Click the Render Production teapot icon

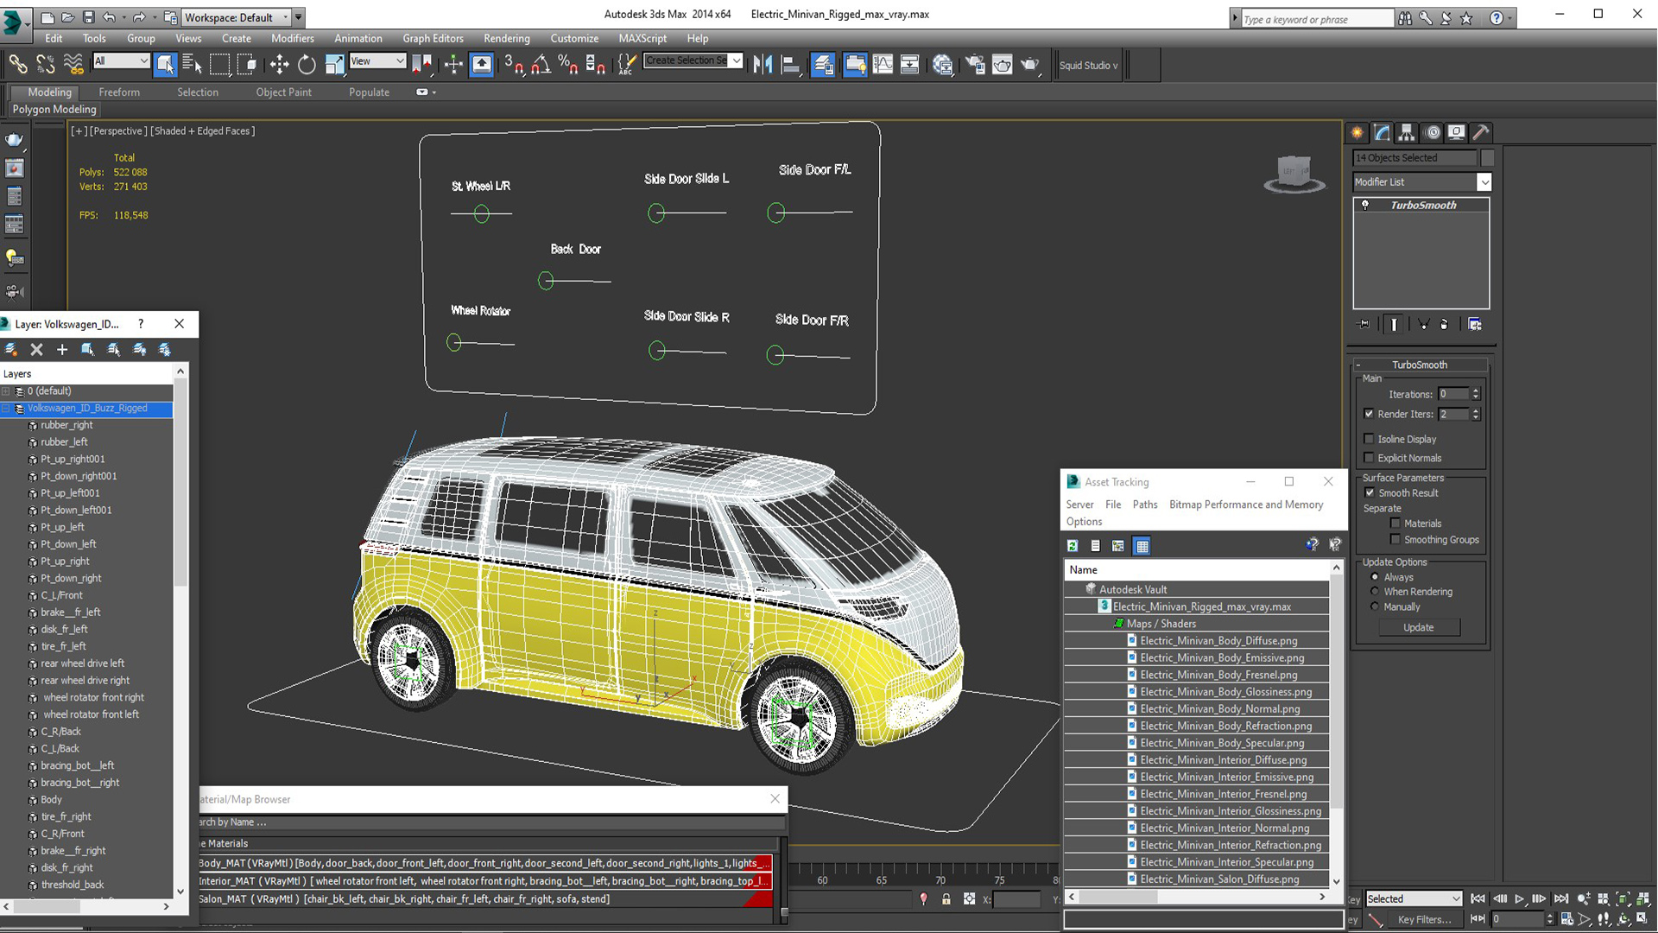[1030, 64]
